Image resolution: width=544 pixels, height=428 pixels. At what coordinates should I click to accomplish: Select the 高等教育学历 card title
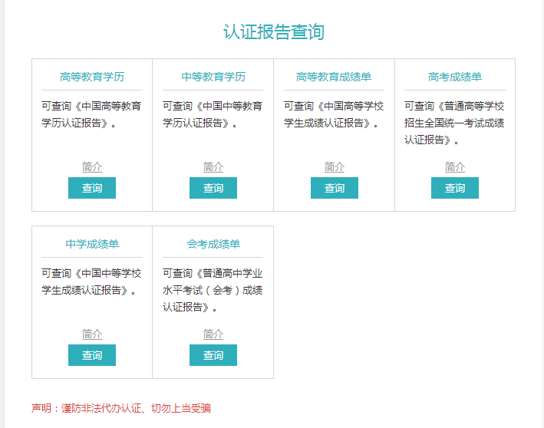(92, 77)
